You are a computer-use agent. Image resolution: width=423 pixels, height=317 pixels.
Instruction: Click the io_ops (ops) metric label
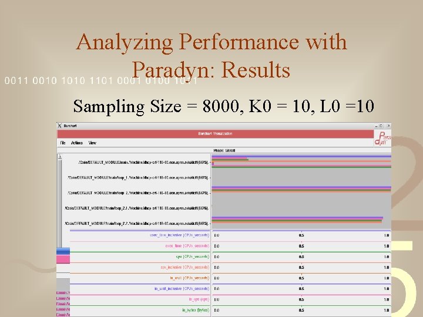tap(199, 299)
